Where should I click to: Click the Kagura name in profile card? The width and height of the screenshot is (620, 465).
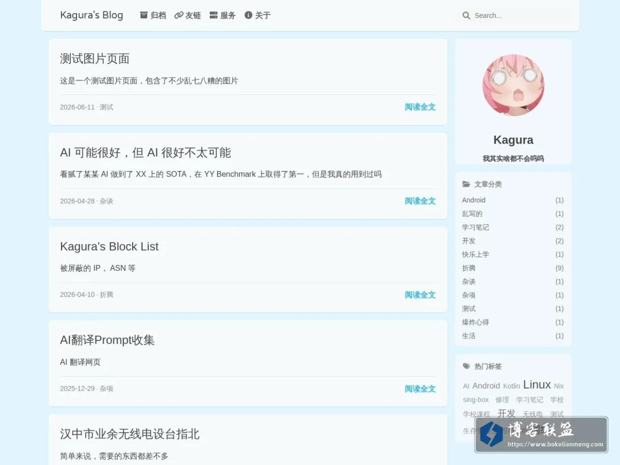(513, 140)
